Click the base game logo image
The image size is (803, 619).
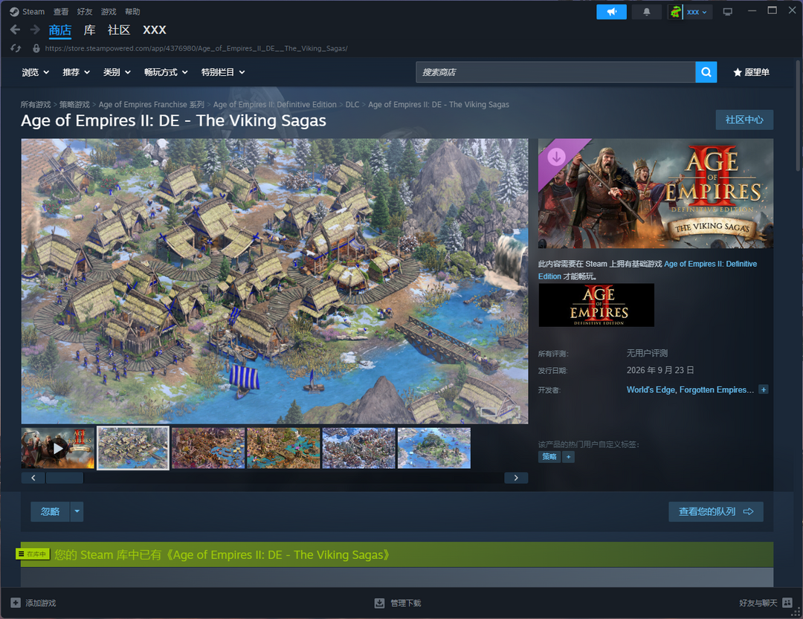tap(596, 305)
